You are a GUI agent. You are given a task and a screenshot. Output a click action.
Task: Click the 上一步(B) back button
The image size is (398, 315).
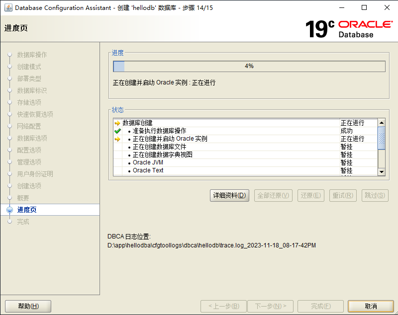tap(223, 306)
